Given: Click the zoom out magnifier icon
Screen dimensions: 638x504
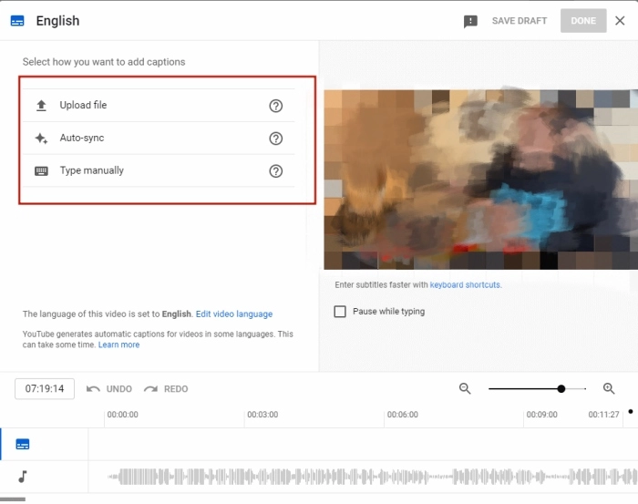Looking at the screenshot, I should tap(465, 388).
